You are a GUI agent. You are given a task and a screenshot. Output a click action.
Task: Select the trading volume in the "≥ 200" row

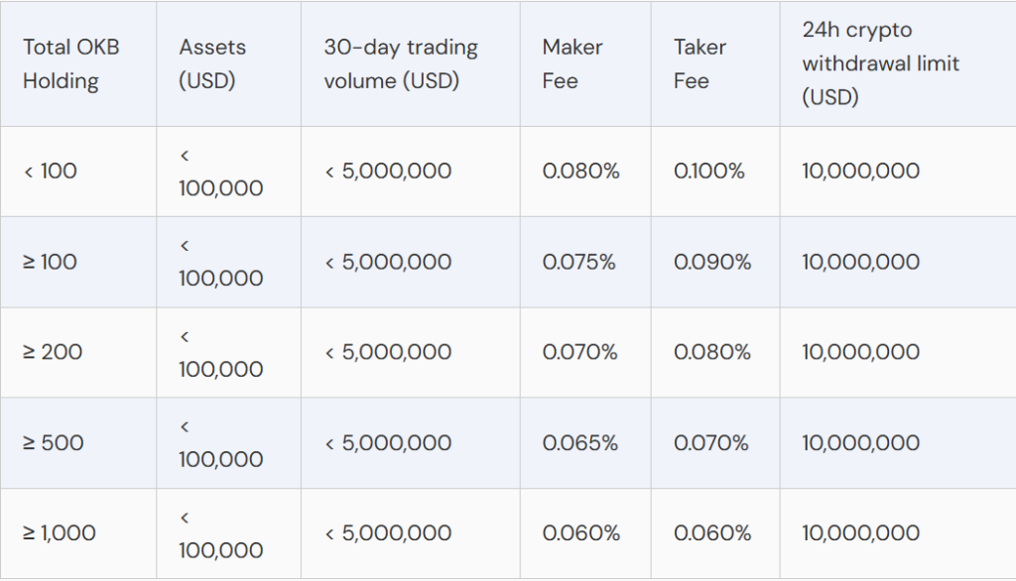[388, 352]
